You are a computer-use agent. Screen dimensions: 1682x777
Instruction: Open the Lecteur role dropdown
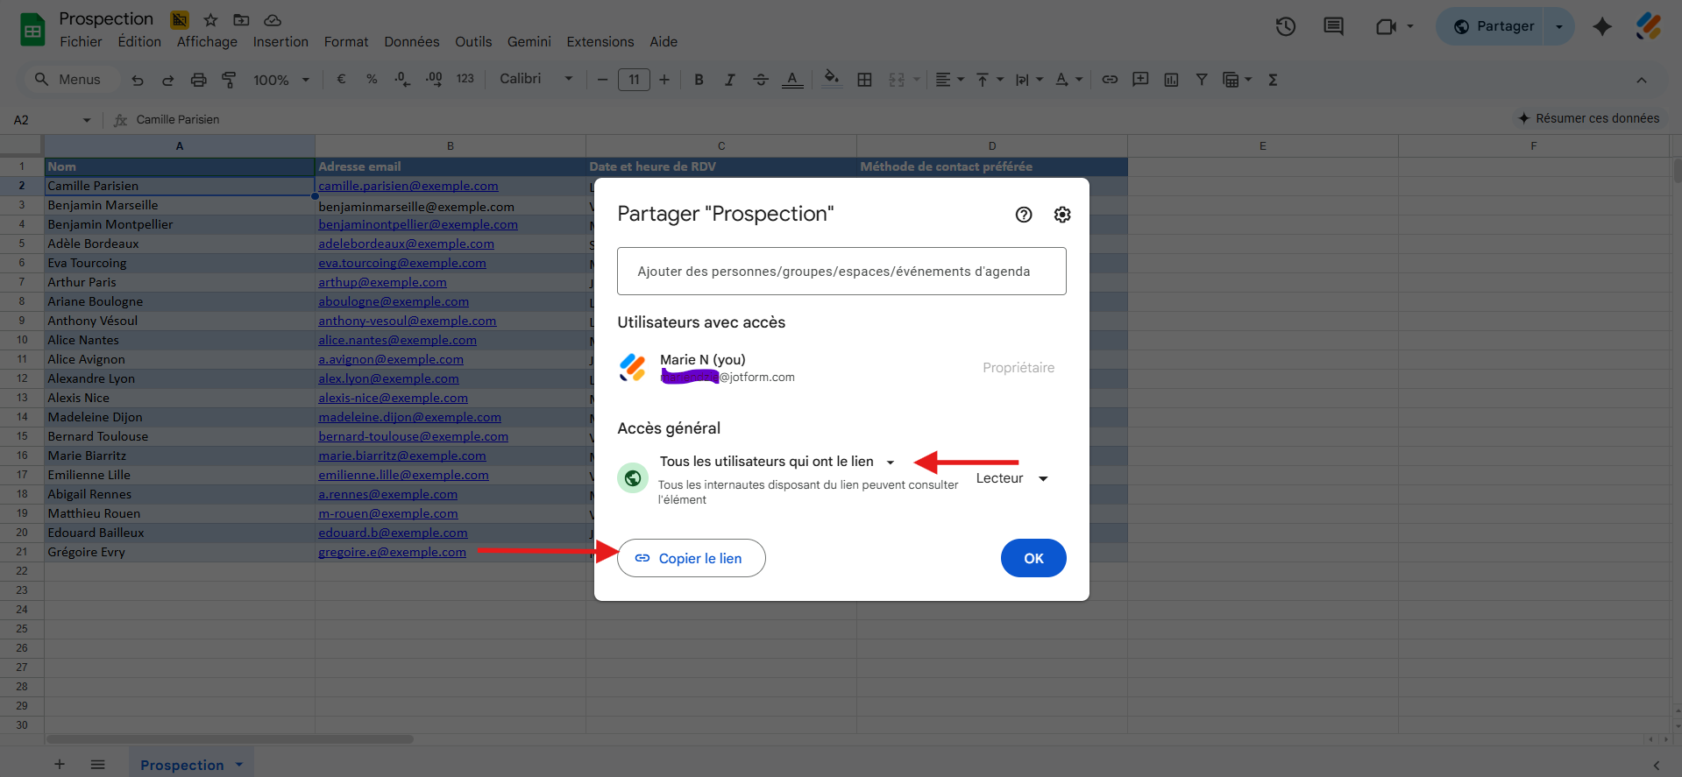[1012, 478]
